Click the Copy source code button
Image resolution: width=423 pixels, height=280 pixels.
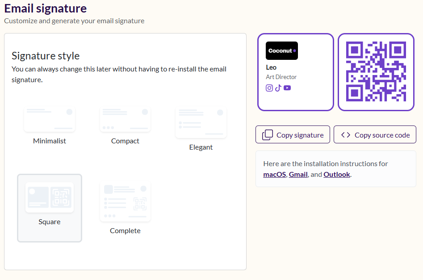click(375, 134)
